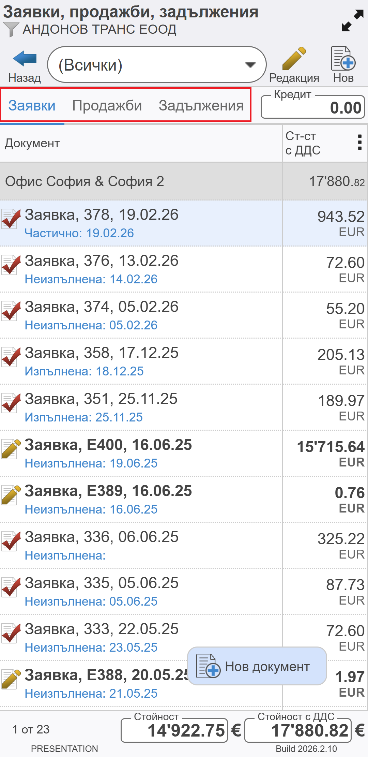Click the checkmark icon of order 378
The height and width of the screenshot is (757, 368).
[x=10, y=219]
